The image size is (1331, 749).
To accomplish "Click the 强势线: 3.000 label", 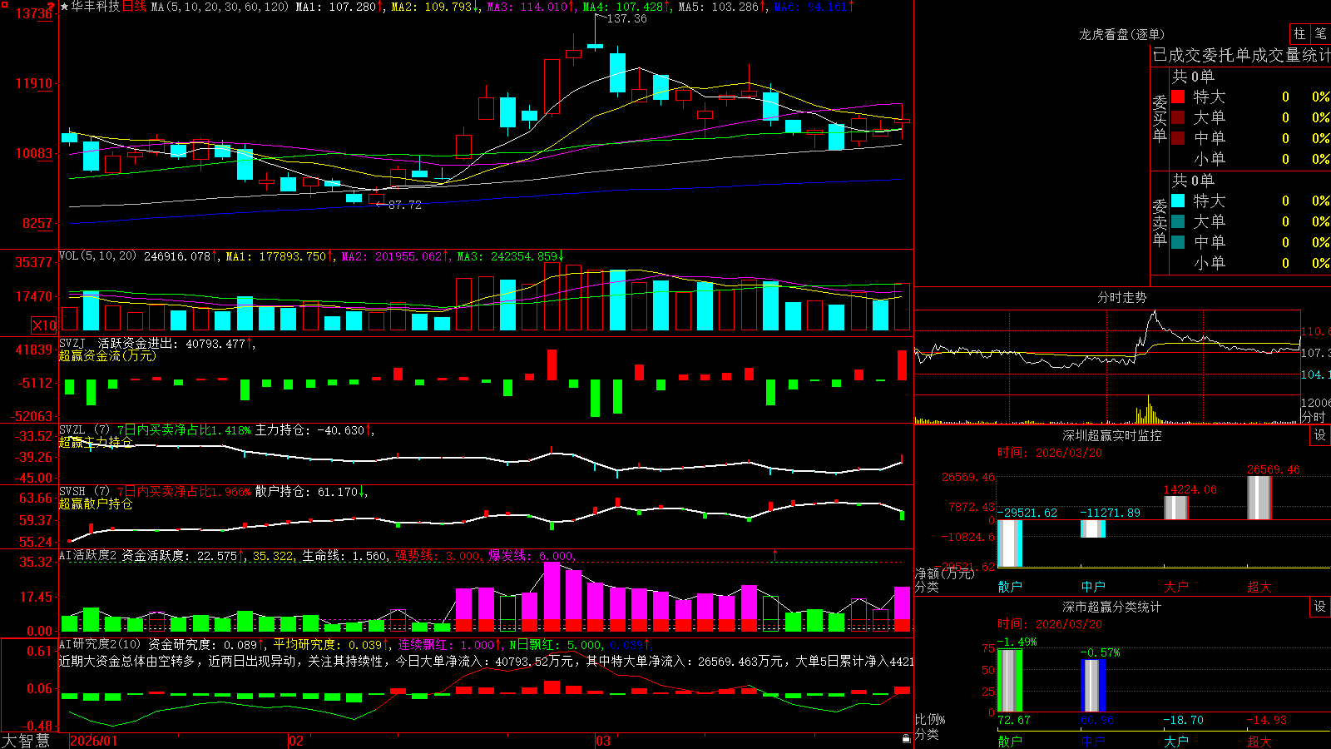I will point(438,556).
